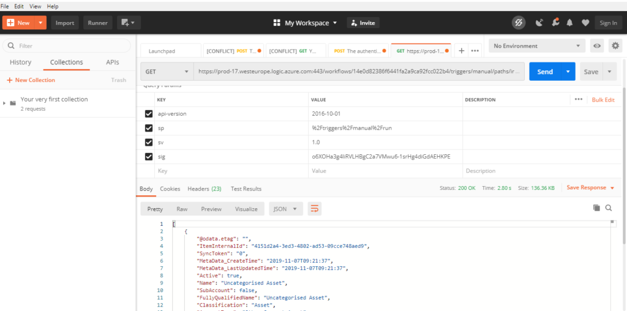Viewport: 627px width, 311px height.
Task: Click the Save button
Action: click(x=591, y=72)
